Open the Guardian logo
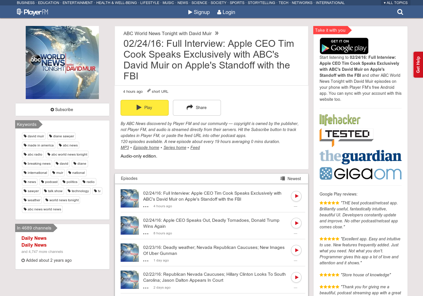423x296 pixels. point(360,157)
